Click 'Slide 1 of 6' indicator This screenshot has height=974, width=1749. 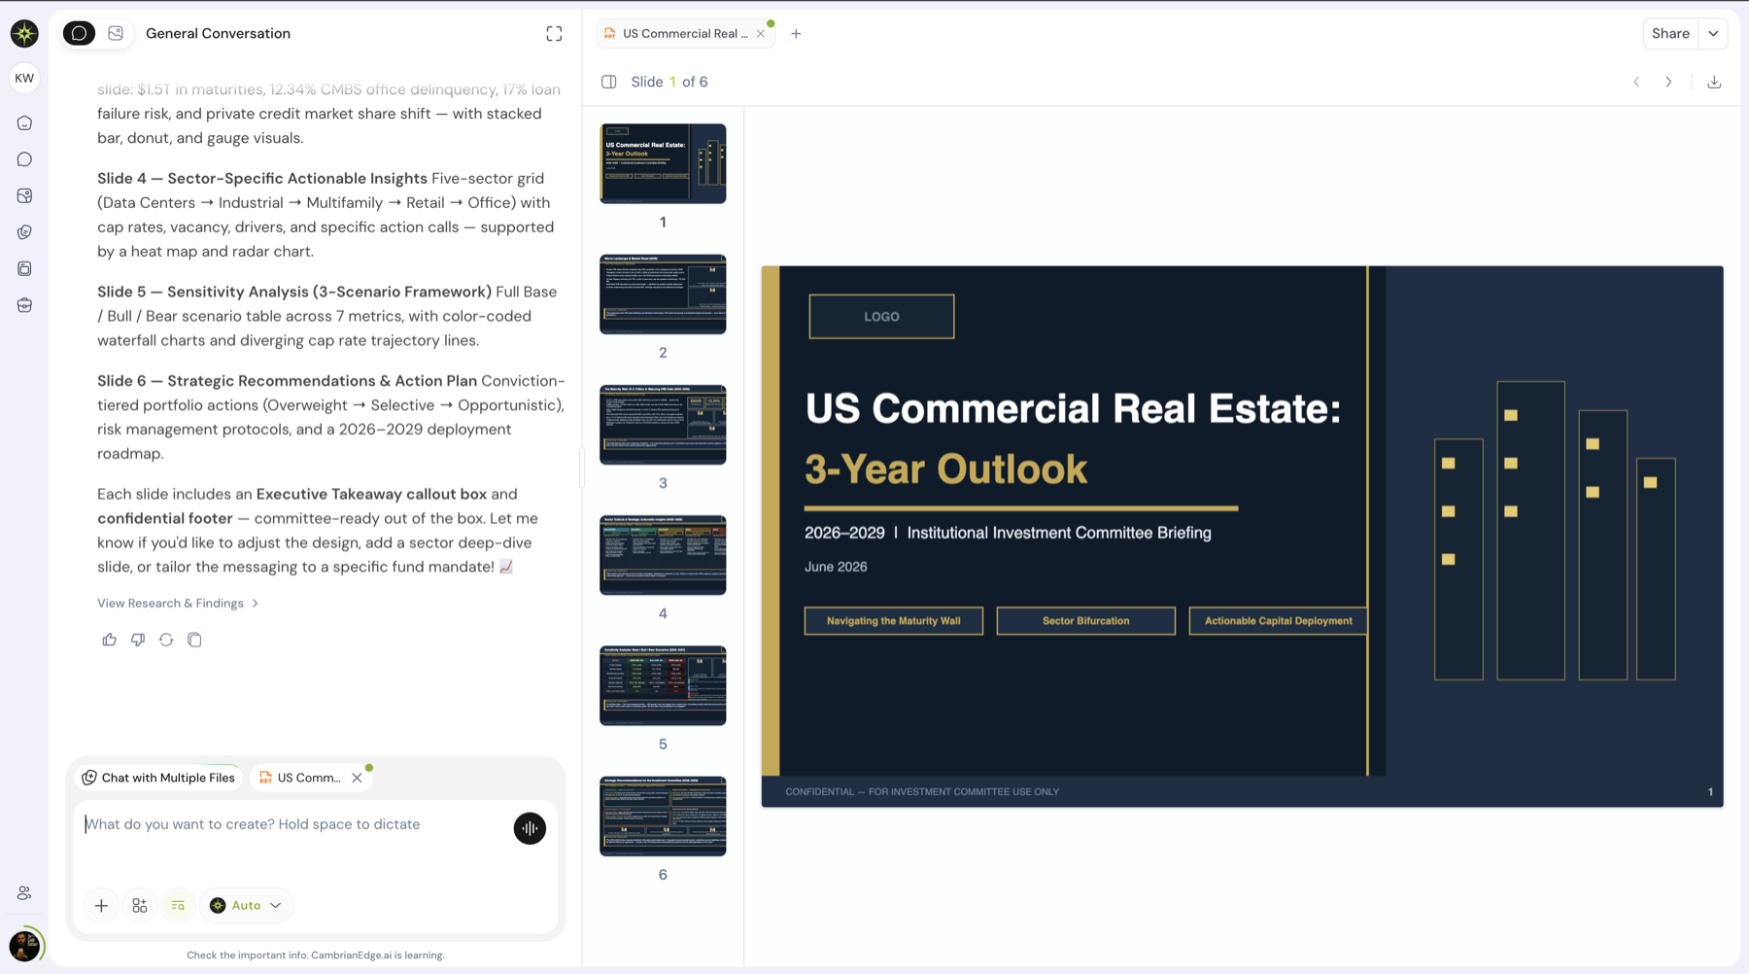pos(669,82)
